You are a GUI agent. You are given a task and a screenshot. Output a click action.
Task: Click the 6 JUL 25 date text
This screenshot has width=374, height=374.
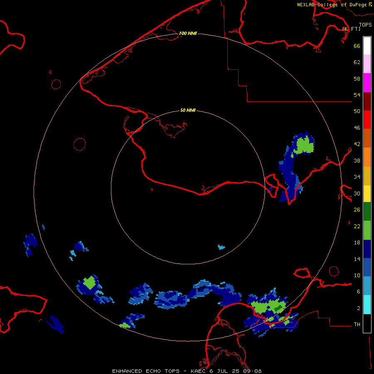pos(225,371)
